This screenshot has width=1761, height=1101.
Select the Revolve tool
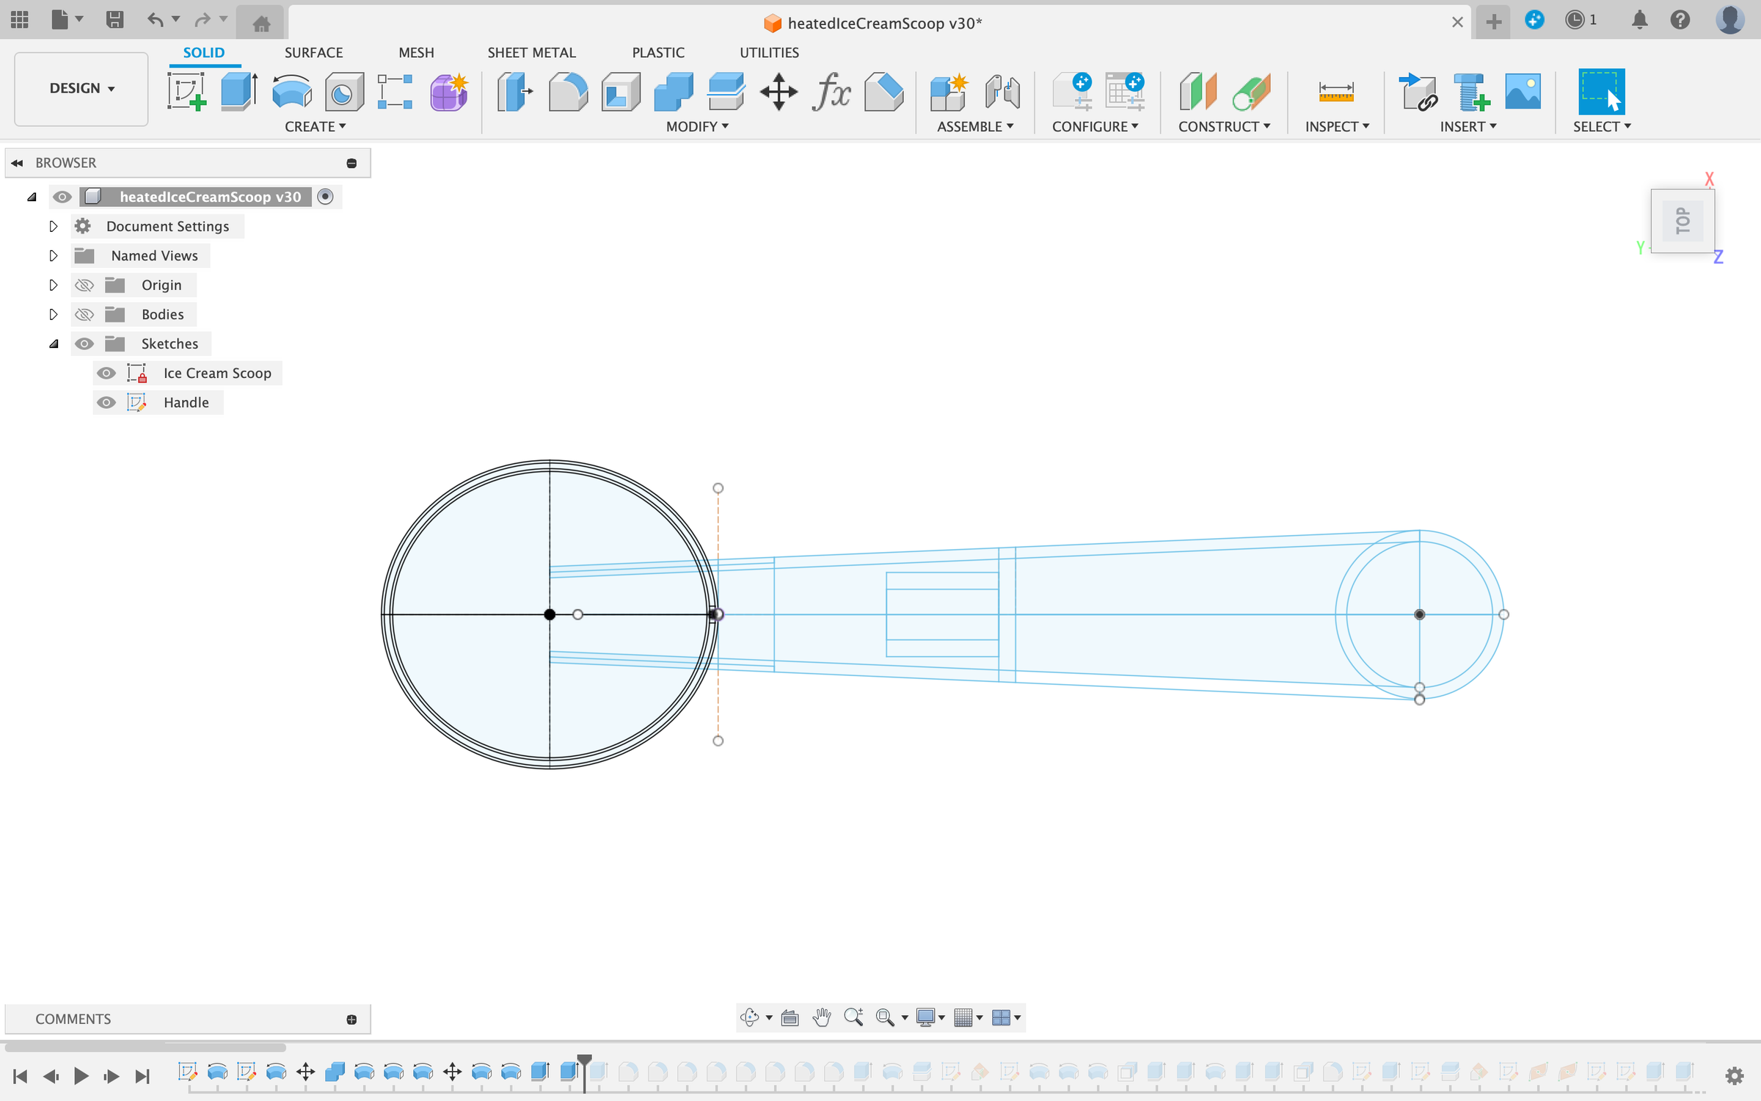[291, 92]
